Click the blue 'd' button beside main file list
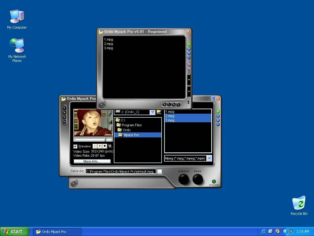 [218, 120]
